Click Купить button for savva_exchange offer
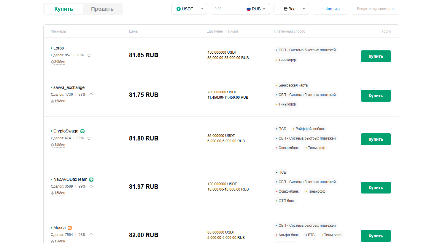 (376, 96)
